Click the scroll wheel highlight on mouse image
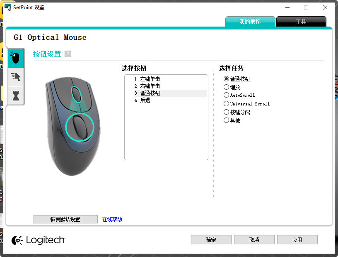Image resolution: width=338 pixels, height=257 pixels. click(x=76, y=94)
